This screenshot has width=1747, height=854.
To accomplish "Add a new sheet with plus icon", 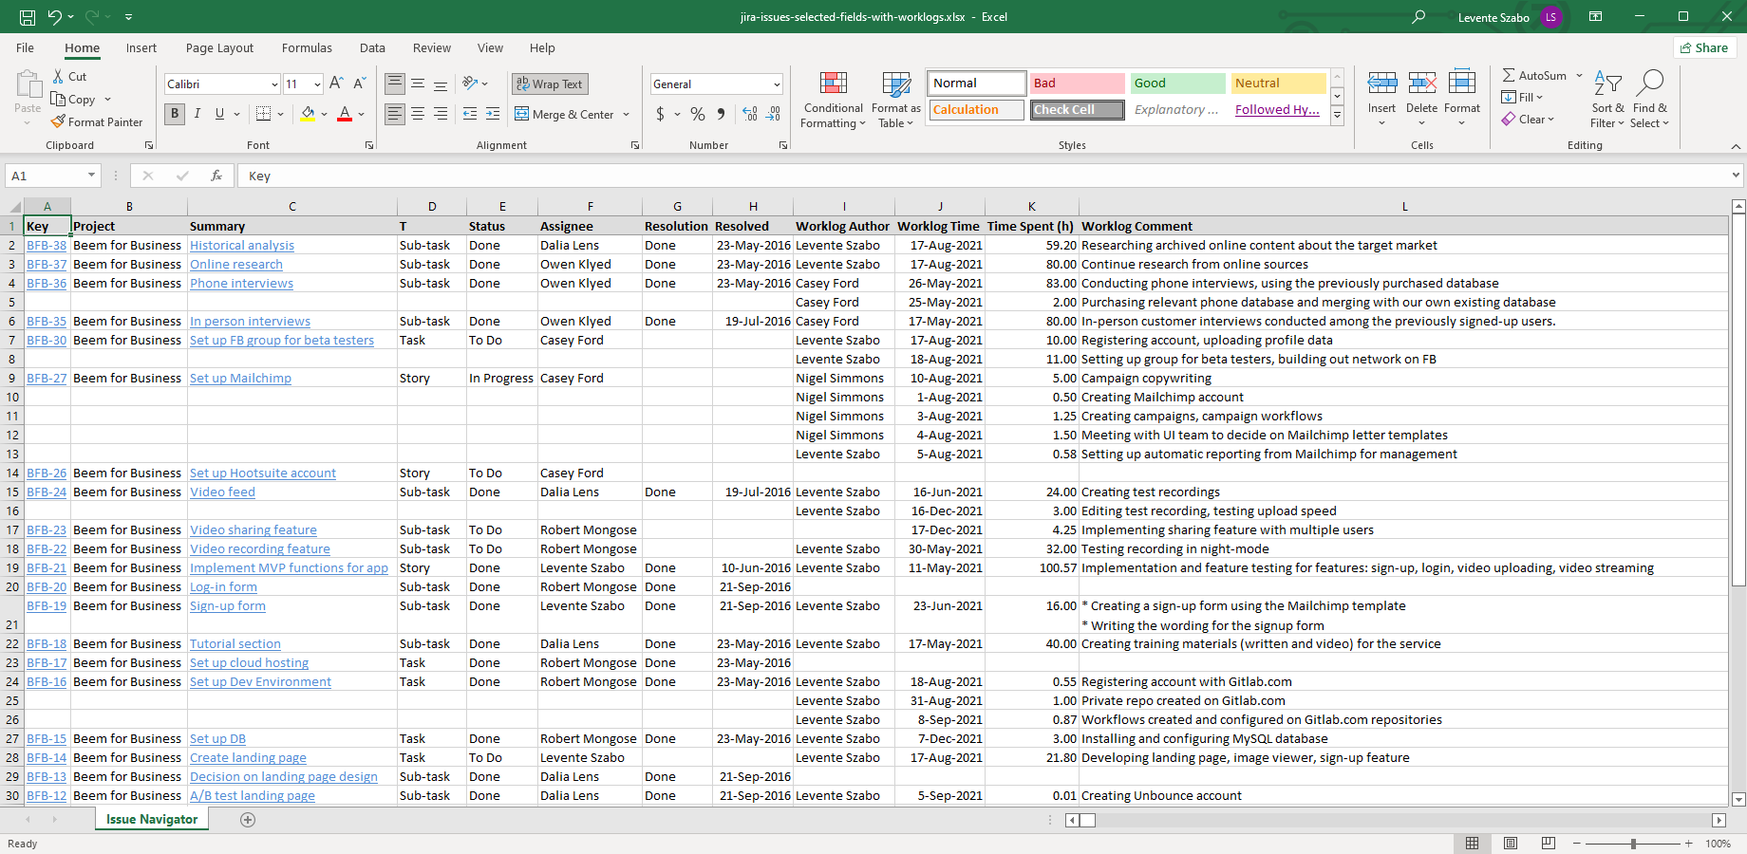I will point(248,820).
